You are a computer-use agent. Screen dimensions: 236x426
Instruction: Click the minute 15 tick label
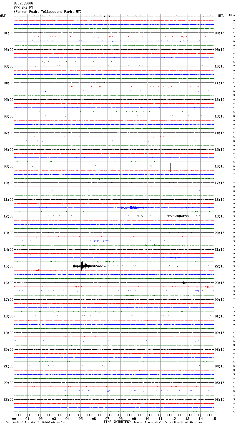[x=214, y=419]
